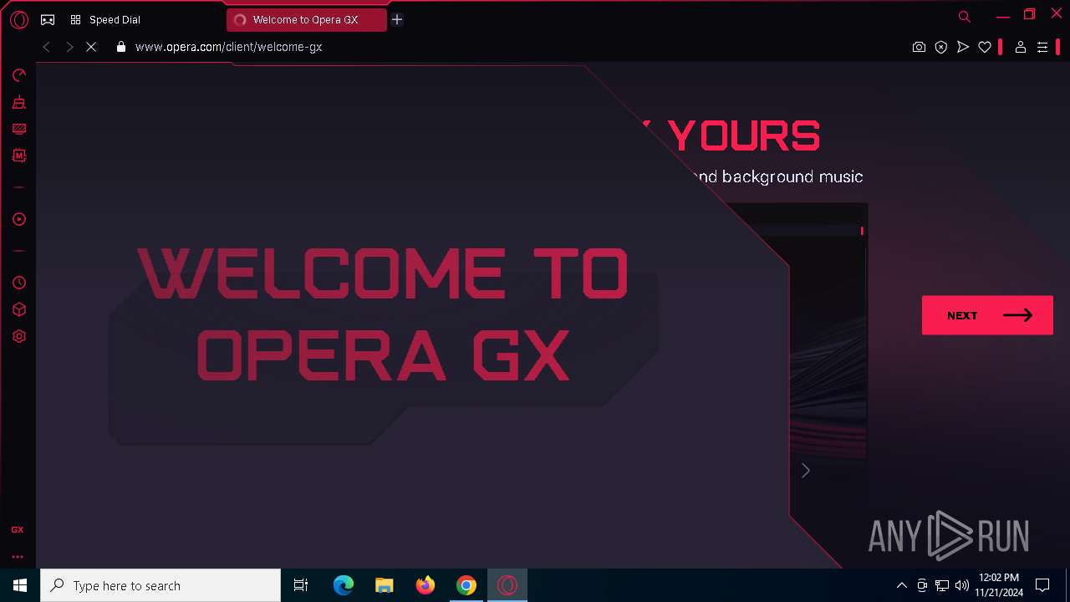
Task: Switch to the Speed Dial tab
Action: pos(115,20)
